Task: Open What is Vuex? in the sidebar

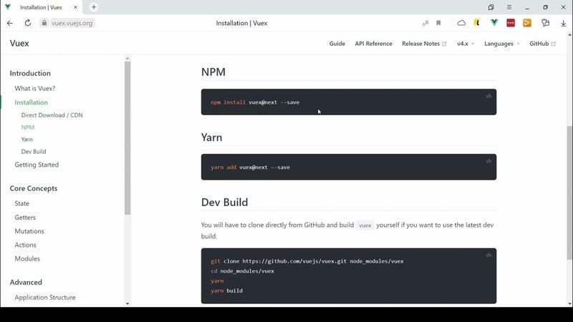Action: click(x=35, y=88)
